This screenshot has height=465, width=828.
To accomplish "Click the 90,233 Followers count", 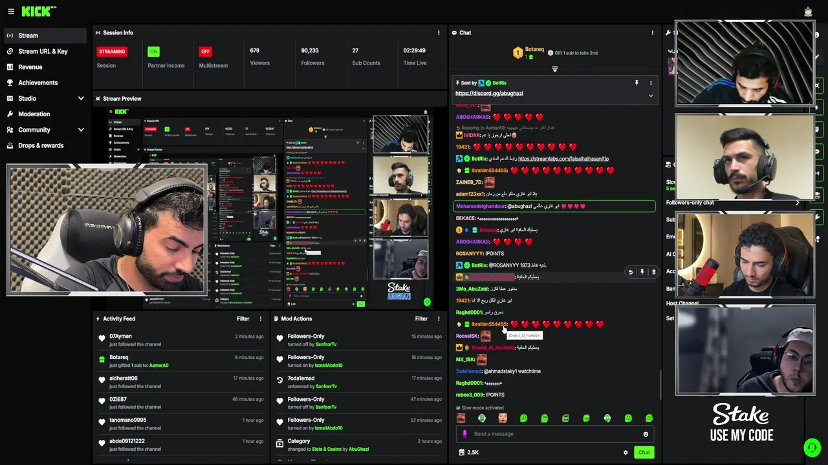I will coord(310,50).
